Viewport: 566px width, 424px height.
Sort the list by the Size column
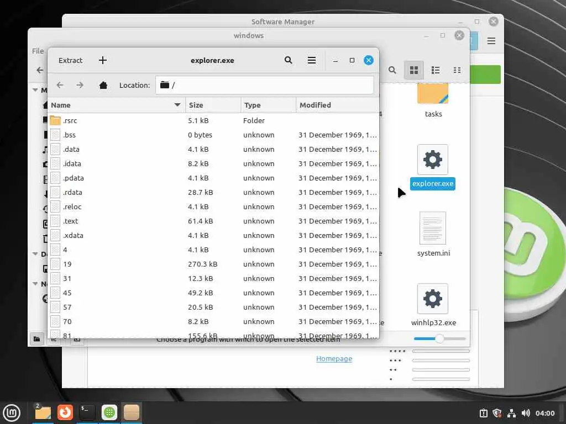213,105
